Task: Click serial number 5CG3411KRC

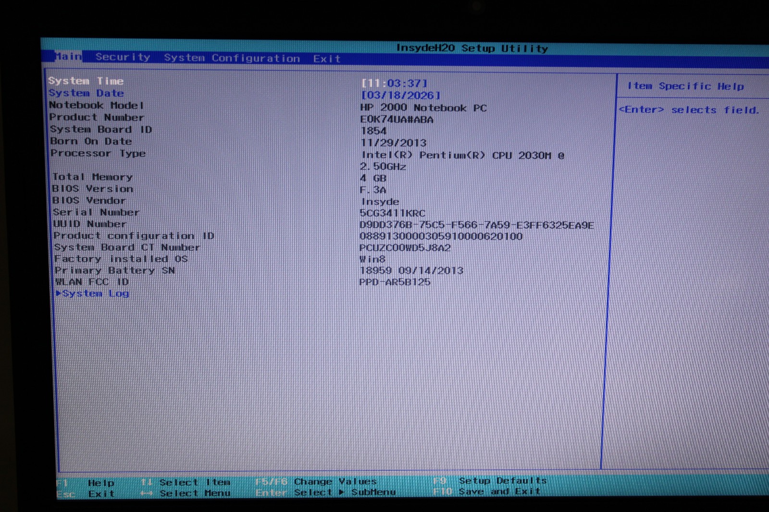Action: [392, 213]
